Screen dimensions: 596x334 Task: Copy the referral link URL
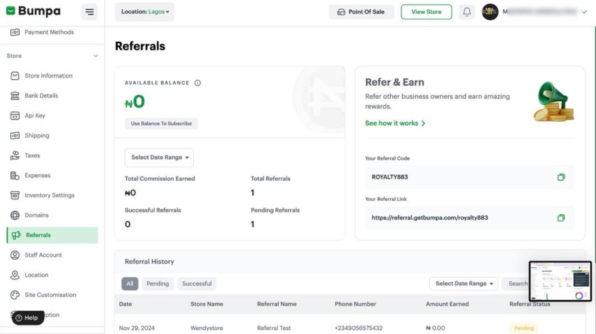pos(561,218)
